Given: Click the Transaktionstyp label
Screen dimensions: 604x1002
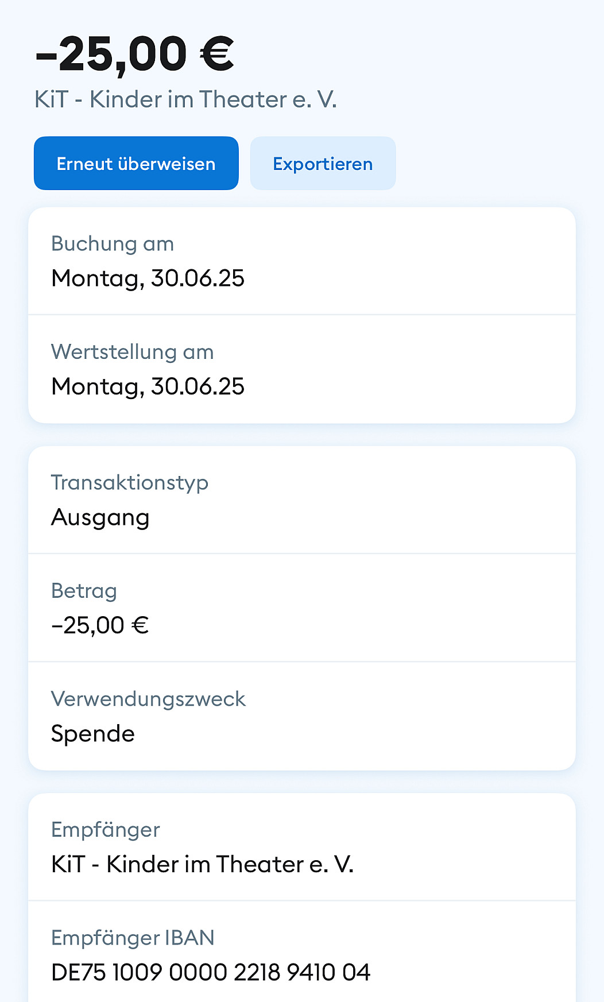Looking at the screenshot, I should tap(129, 483).
